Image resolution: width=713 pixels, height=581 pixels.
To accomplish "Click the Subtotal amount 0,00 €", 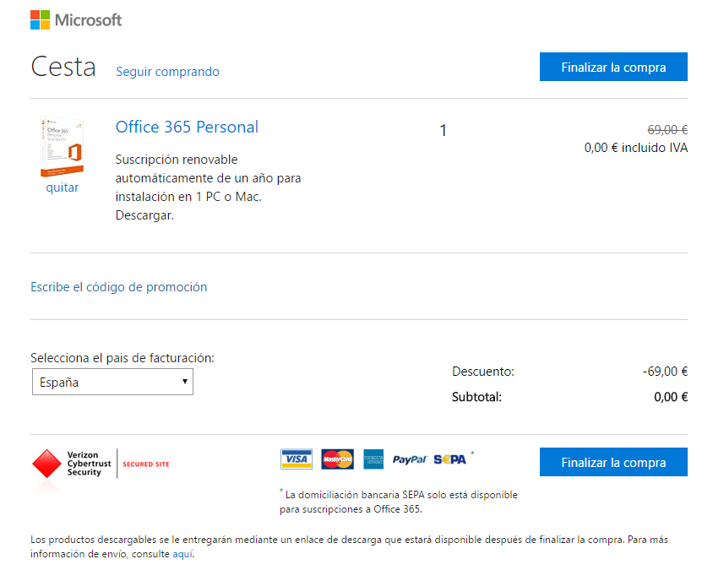I will pos(671,397).
